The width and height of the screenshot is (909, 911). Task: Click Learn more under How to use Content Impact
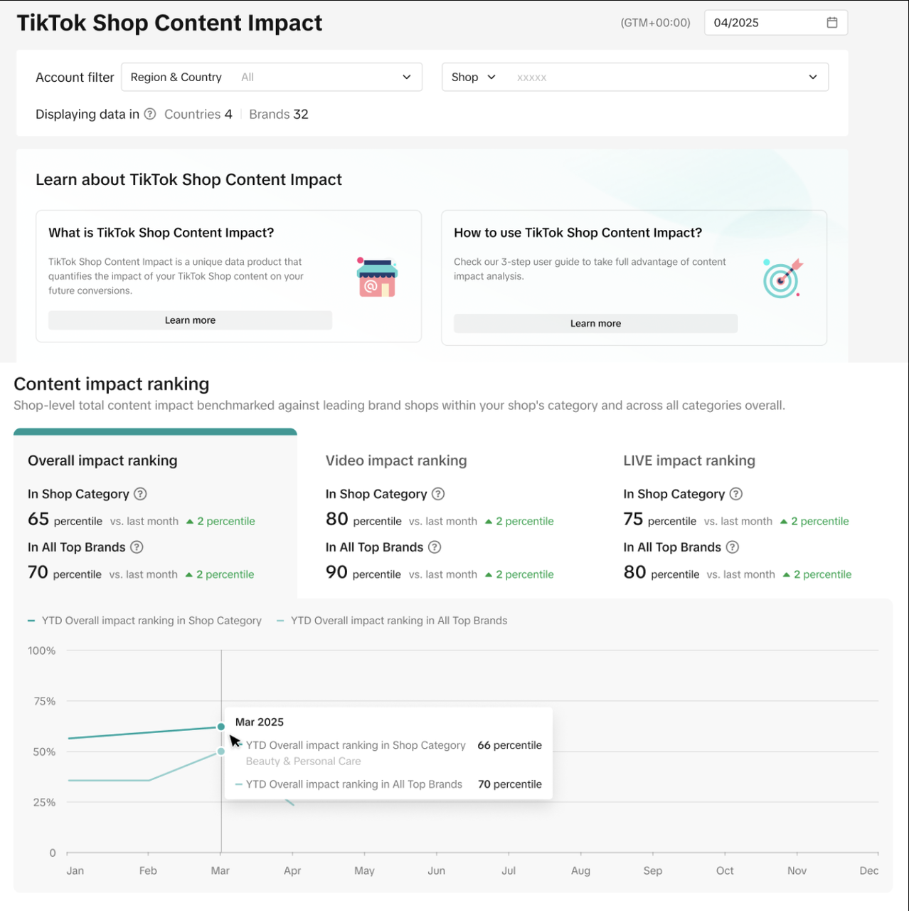pyautogui.click(x=595, y=324)
